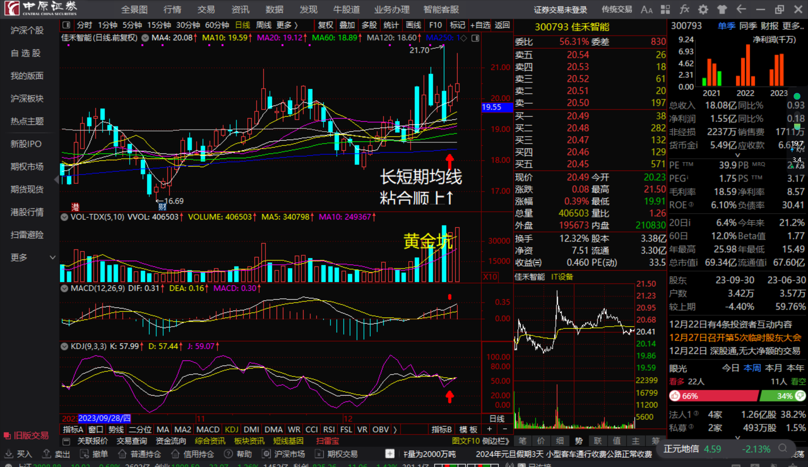
Task: Click the AA font size icon
Action: [646, 9]
